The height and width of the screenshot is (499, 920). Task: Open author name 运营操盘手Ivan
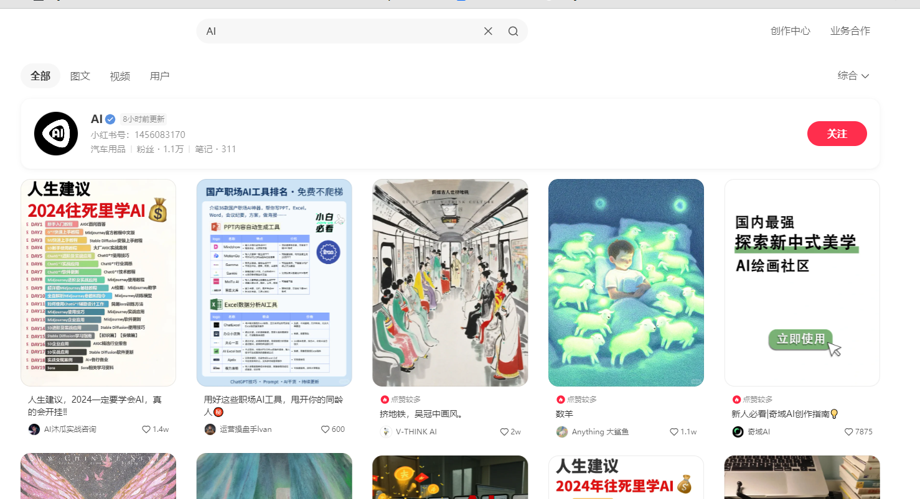[x=246, y=429]
